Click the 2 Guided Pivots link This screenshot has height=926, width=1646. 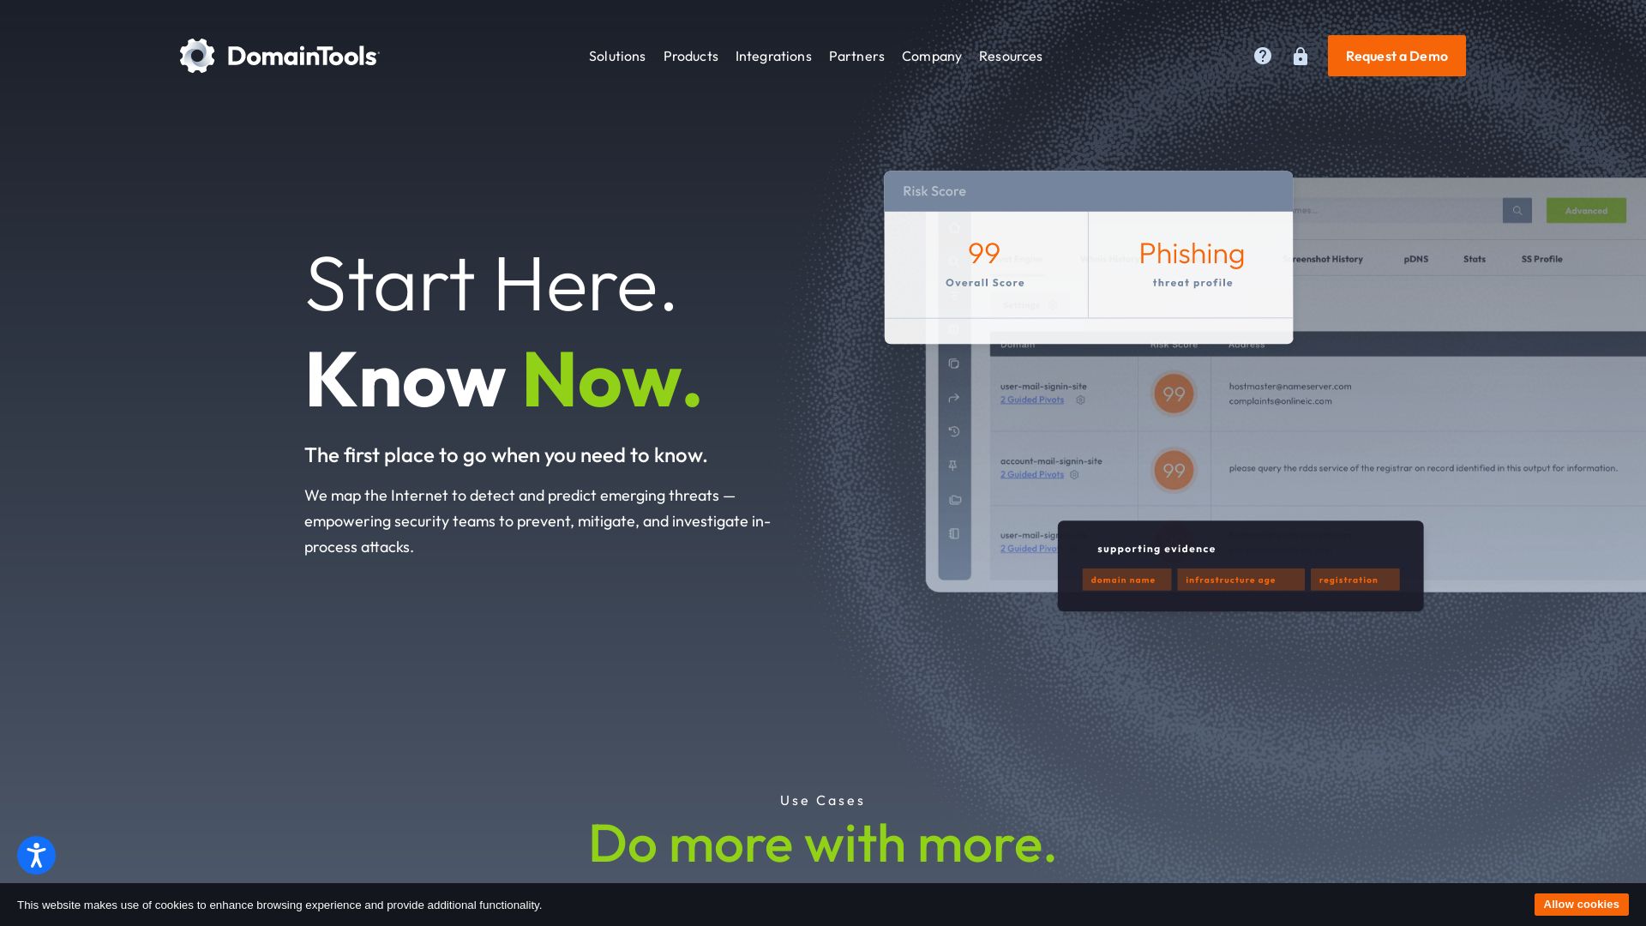1032,400
